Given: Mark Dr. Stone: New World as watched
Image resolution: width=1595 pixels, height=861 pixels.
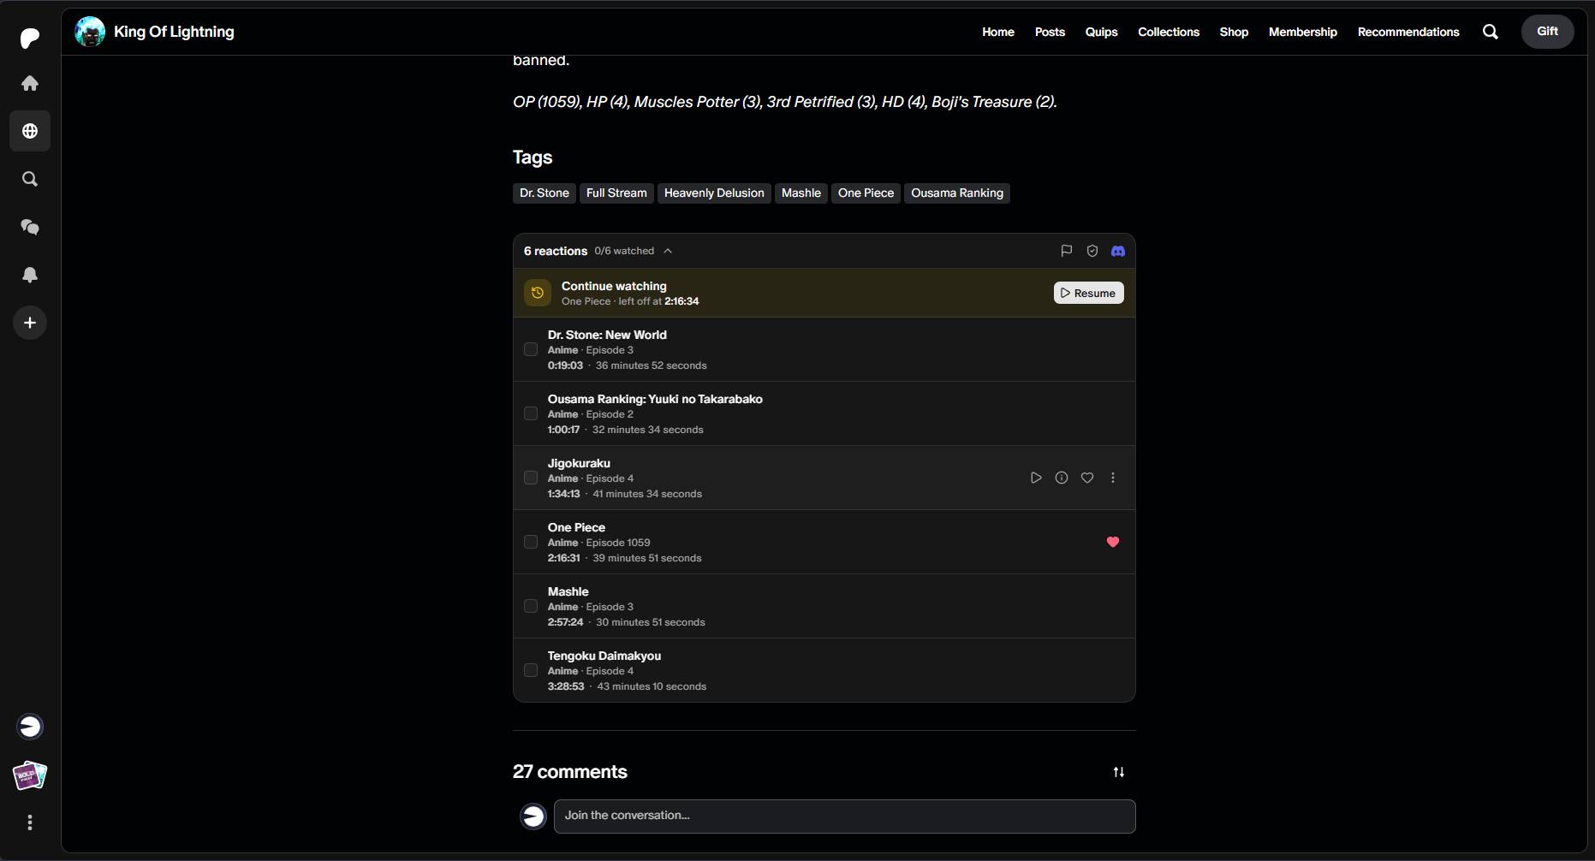Looking at the screenshot, I should coord(531,349).
